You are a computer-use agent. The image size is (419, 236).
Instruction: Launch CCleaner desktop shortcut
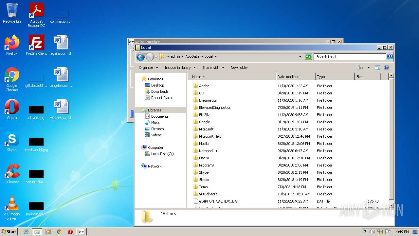pos(12,174)
